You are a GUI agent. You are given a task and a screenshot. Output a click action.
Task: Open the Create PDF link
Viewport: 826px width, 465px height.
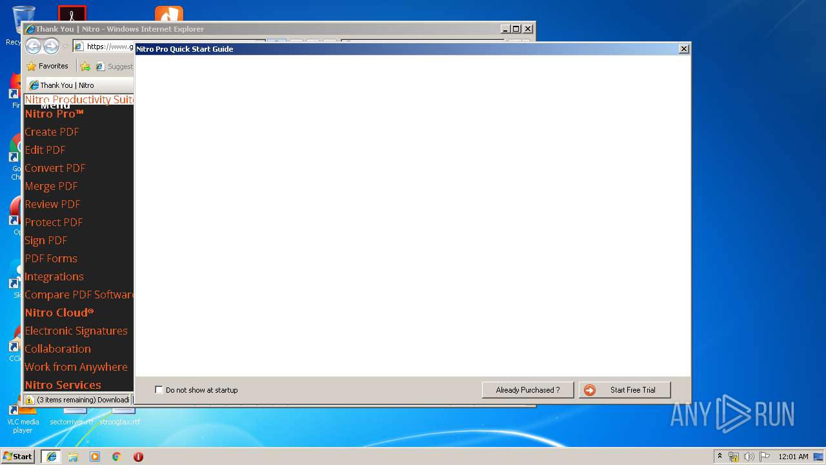(x=52, y=132)
